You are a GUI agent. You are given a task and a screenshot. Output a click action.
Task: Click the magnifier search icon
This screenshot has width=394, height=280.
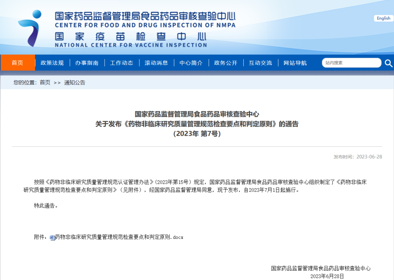[388, 63]
